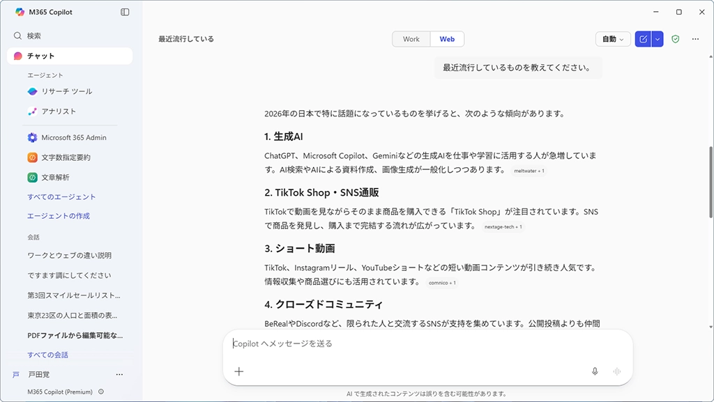The image size is (714, 402).
Task: Click the M365 Copilot logo icon
Action: point(20,13)
